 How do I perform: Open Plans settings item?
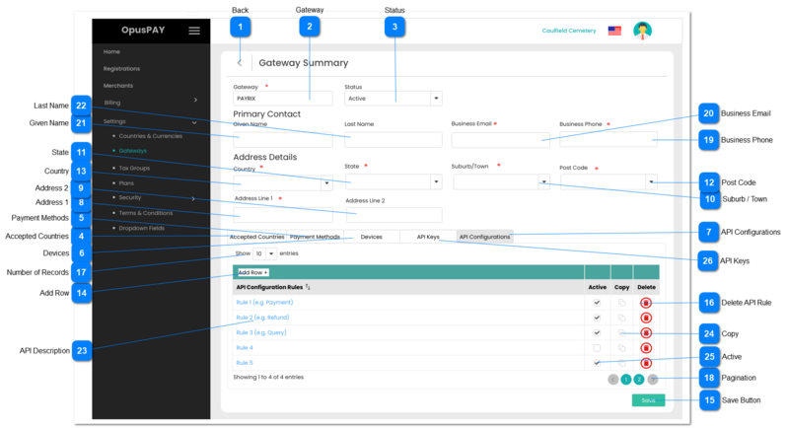126,183
